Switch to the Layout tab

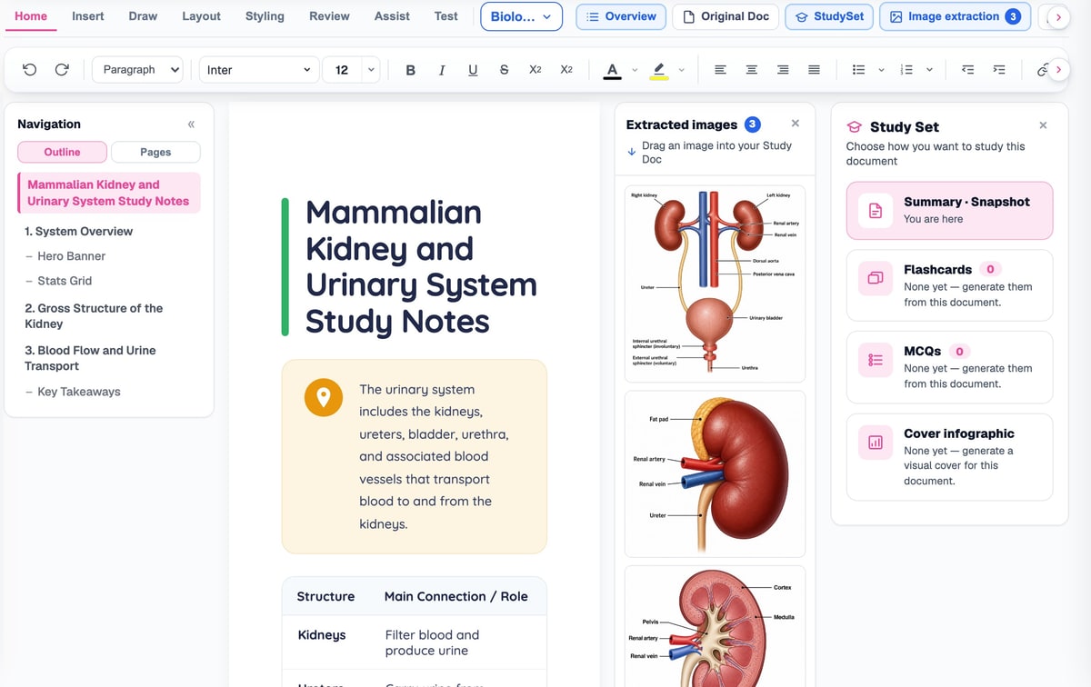pos(201,16)
